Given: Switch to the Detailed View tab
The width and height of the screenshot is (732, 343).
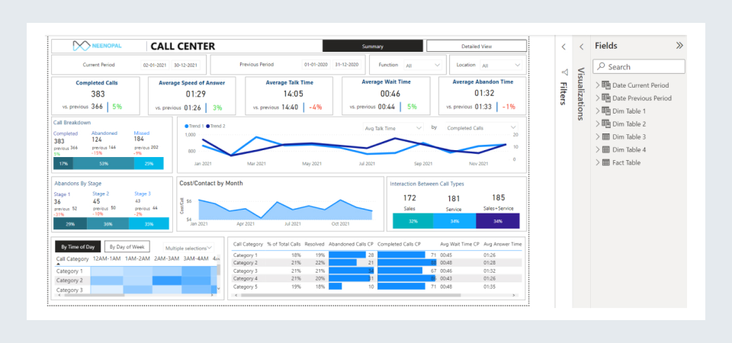Looking at the screenshot, I should point(476,46).
